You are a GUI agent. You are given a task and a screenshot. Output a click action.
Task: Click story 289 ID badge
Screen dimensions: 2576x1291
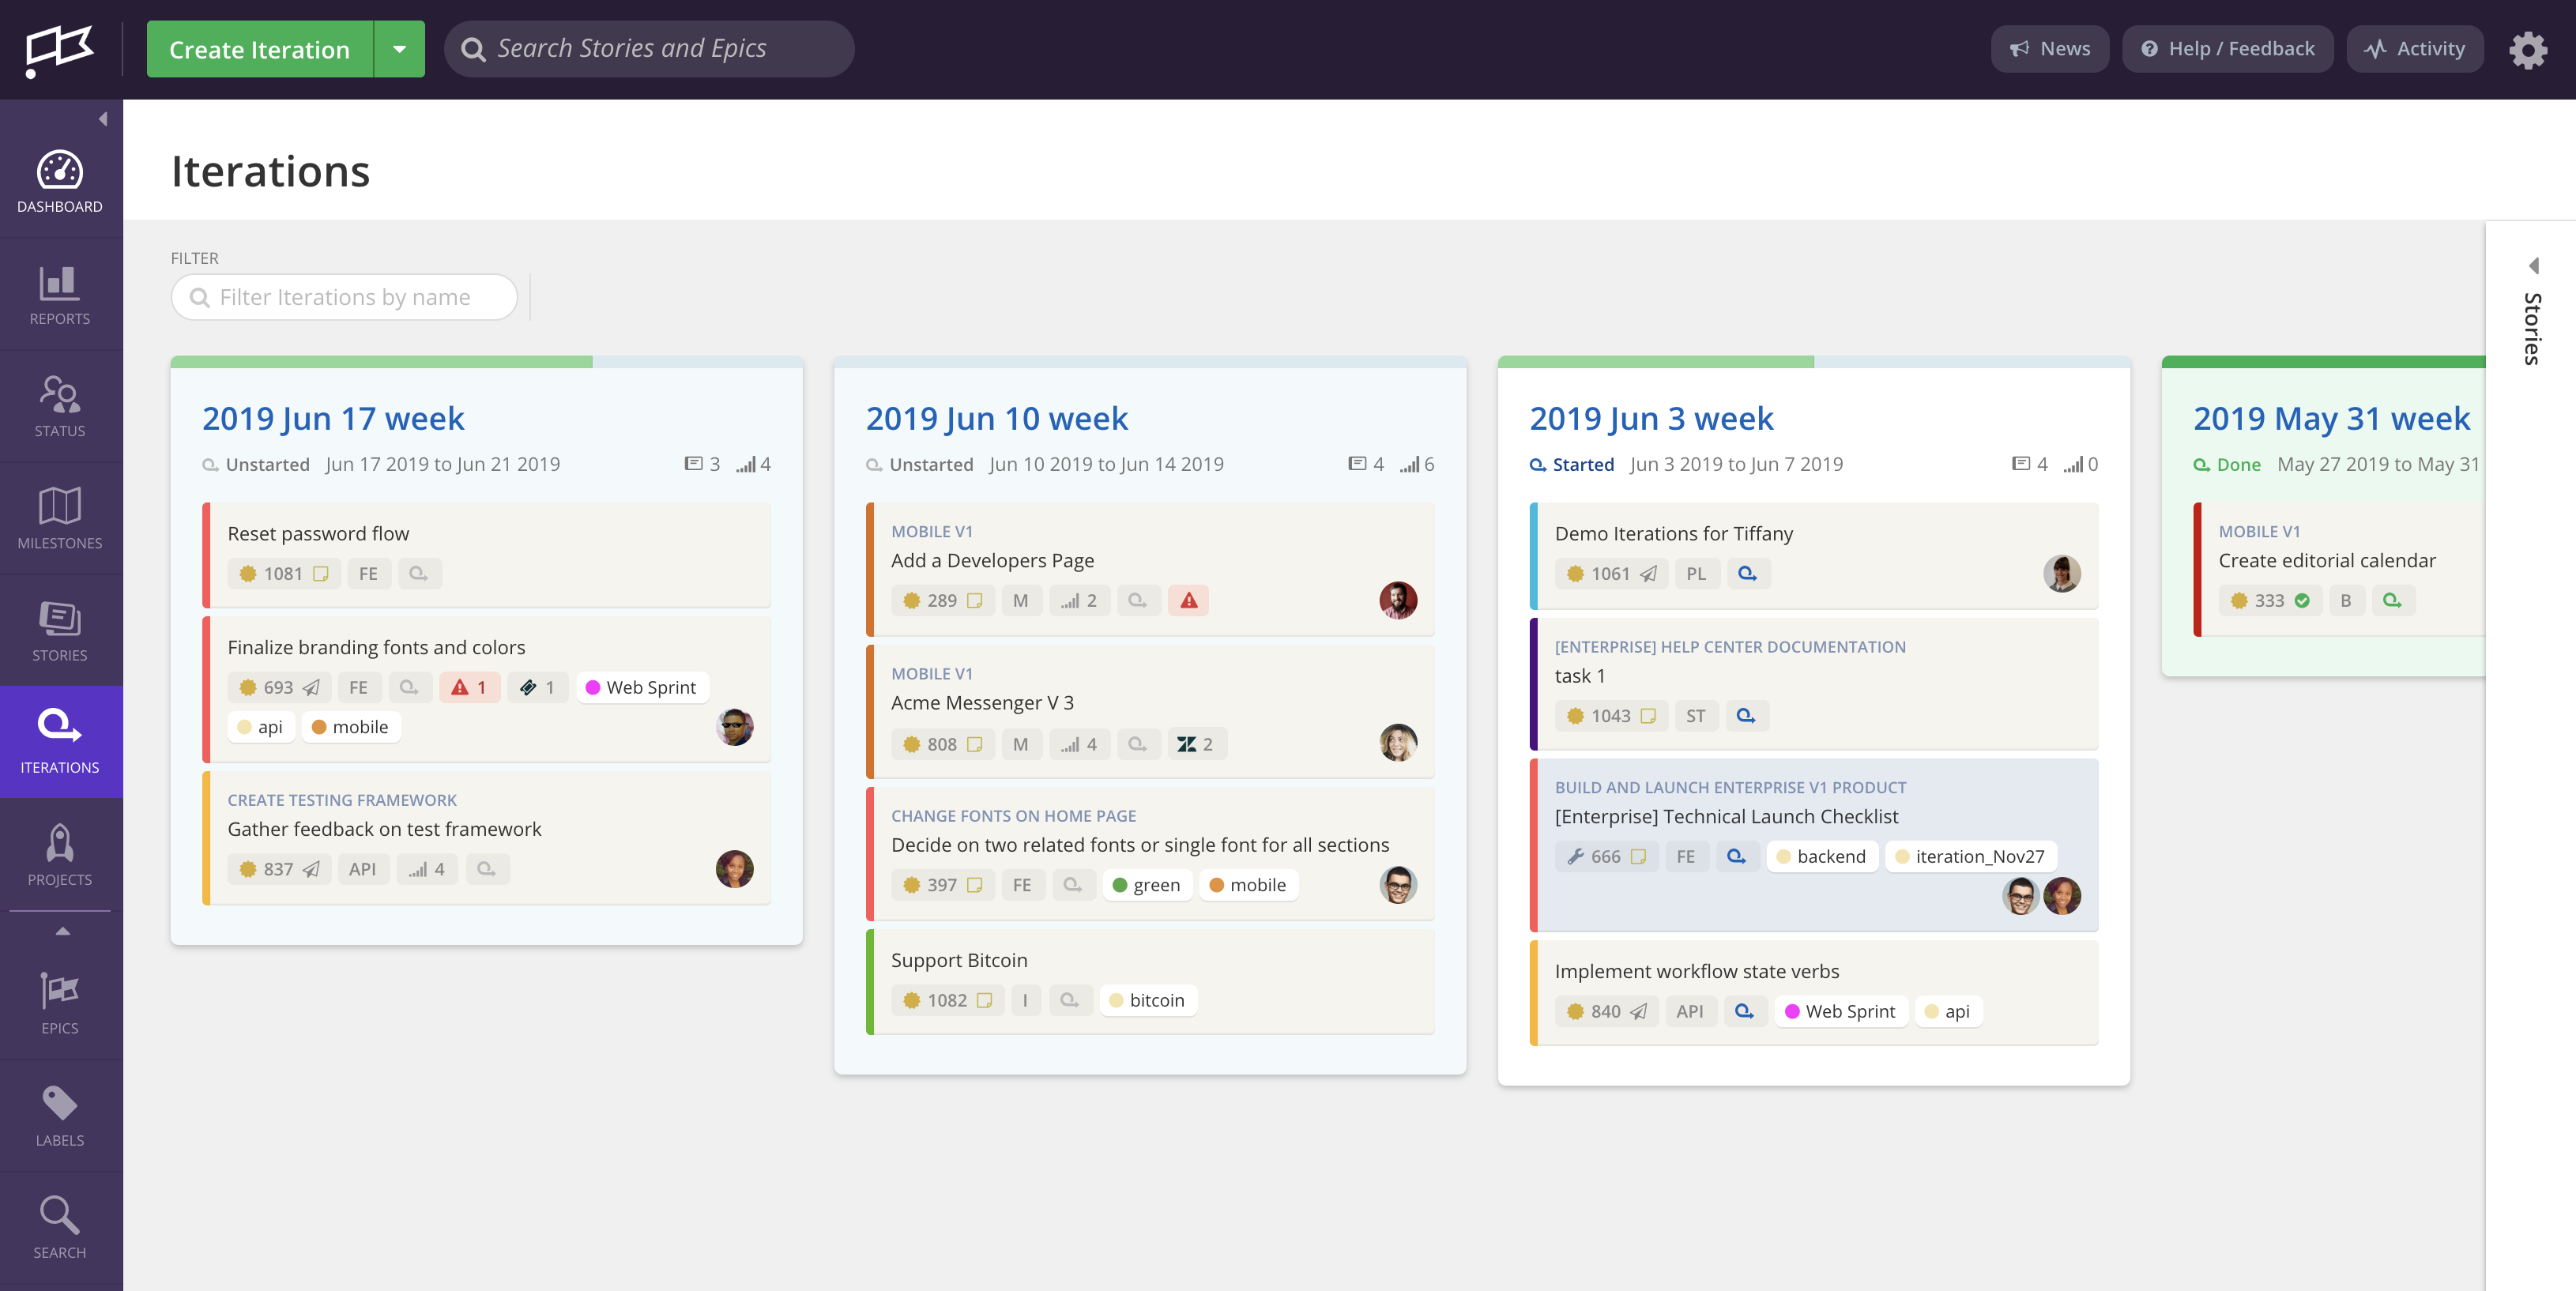point(943,601)
